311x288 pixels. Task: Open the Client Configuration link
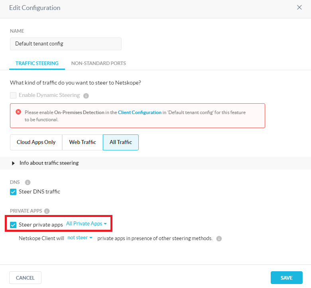(x=140, y=112)
